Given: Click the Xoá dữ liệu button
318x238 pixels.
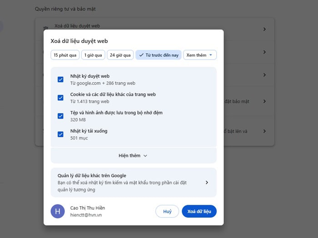Looking at the screenshot, I should tap(199, 212).
